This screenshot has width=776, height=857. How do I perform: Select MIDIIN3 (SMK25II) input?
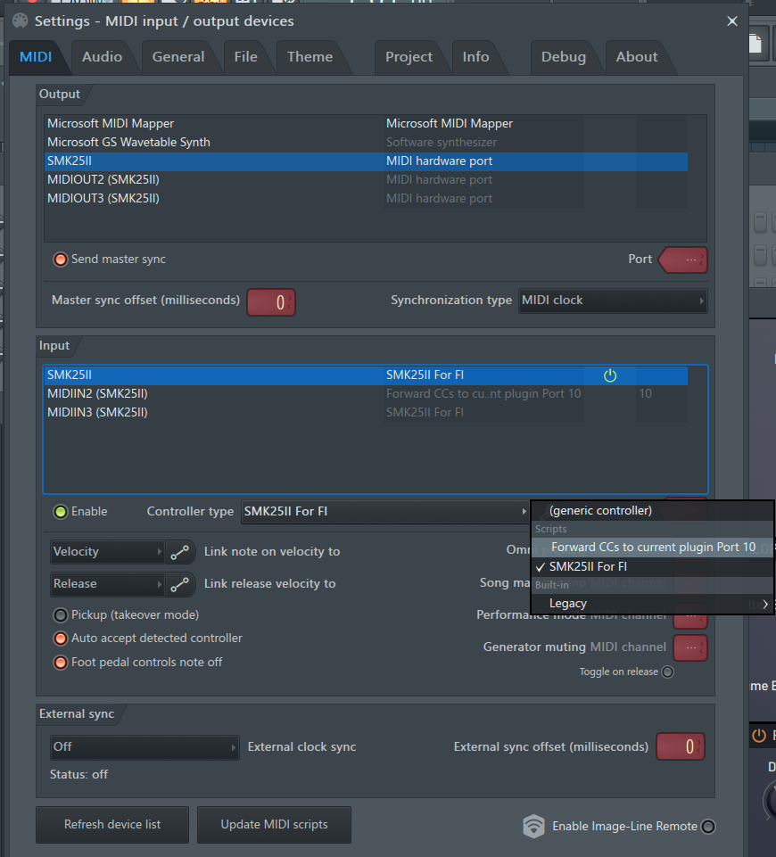point(366,413)
